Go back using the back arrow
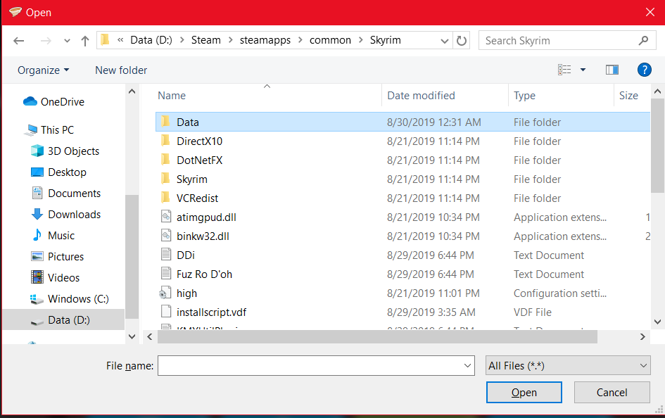This screenshot has height=418, width=665. pyautogui.click(x=19, y=41)
